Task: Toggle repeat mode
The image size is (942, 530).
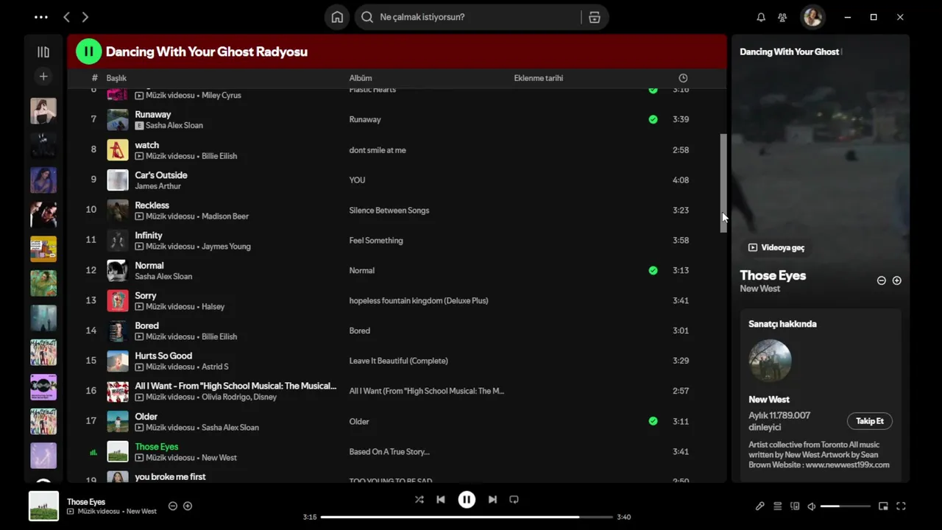Action: 514,499
